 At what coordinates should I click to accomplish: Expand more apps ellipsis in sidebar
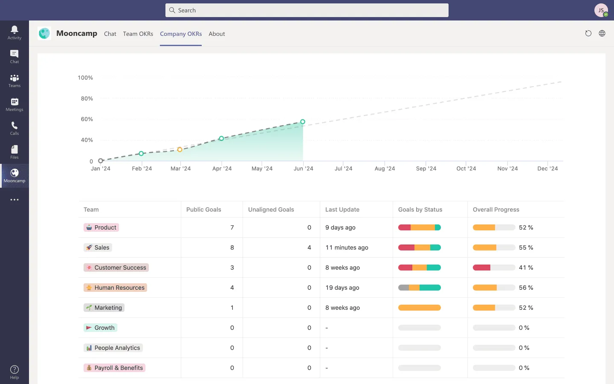(14, 200)
